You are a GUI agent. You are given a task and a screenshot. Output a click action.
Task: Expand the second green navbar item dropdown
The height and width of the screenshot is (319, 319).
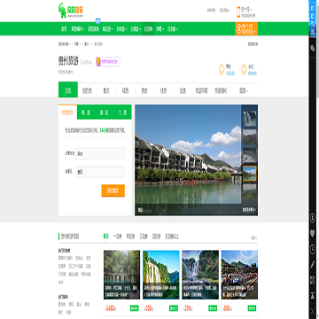(77, 29)
